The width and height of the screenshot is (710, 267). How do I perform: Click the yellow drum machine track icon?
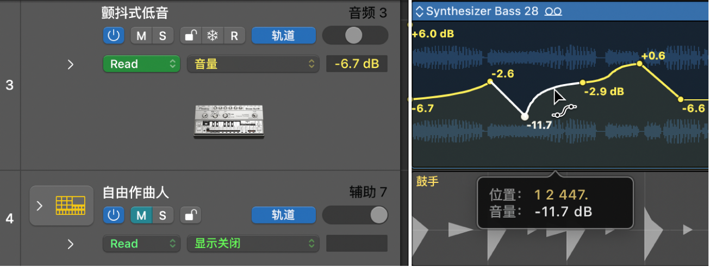[71, 205]
